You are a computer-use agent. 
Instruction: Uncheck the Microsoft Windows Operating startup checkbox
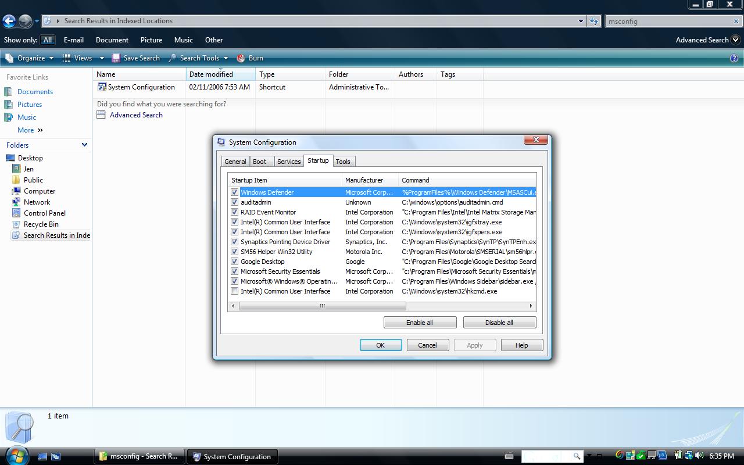(x=235, y=281)
